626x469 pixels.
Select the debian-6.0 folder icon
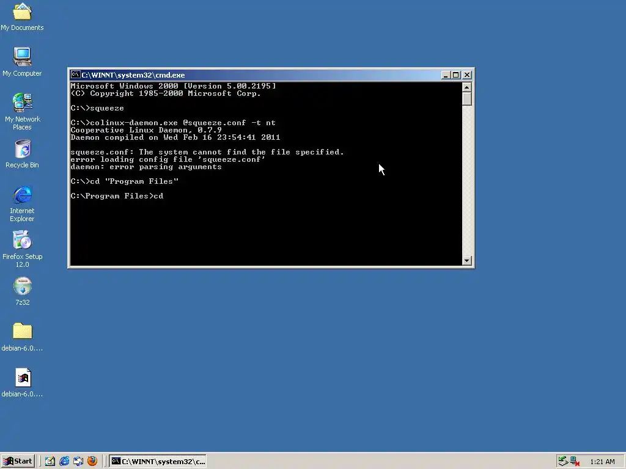tap(22, 337)
